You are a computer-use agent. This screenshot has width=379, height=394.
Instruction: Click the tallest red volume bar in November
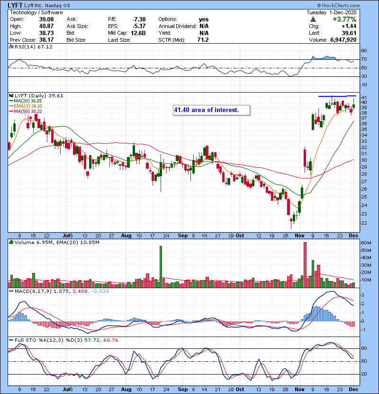(x=305, y=265)
